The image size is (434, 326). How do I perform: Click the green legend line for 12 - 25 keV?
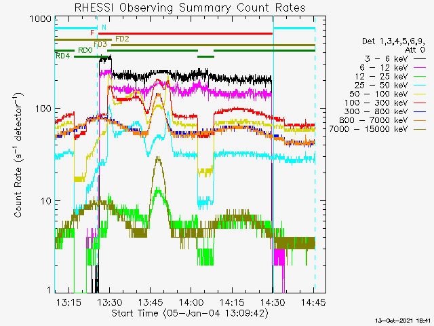(x=420, y=77)
